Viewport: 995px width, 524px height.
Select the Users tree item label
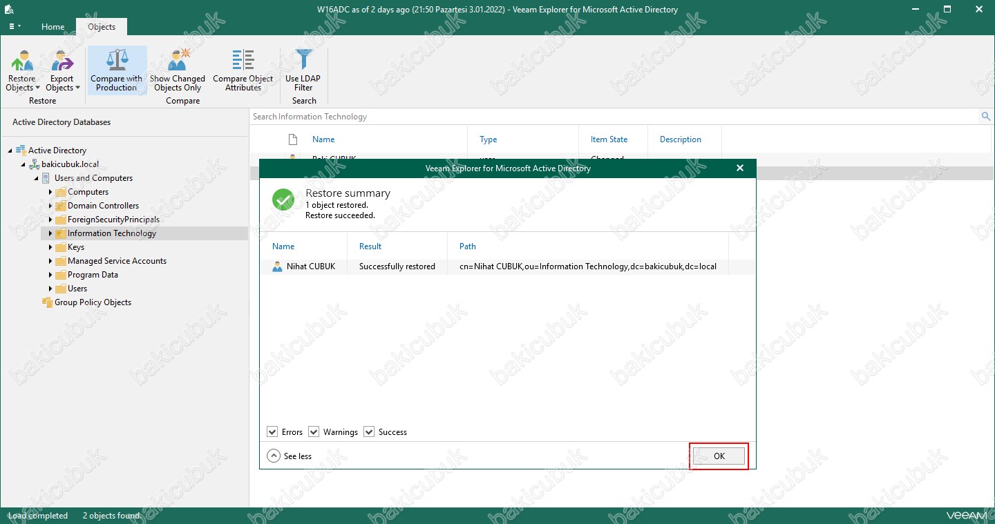tap(77, 289)
